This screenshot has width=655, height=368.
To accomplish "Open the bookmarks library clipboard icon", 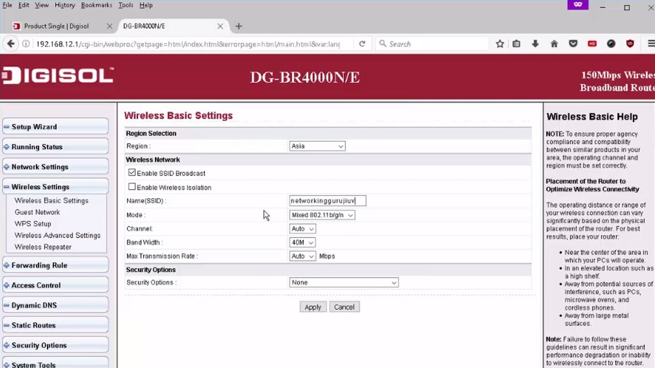I will (x=516, y=44).
